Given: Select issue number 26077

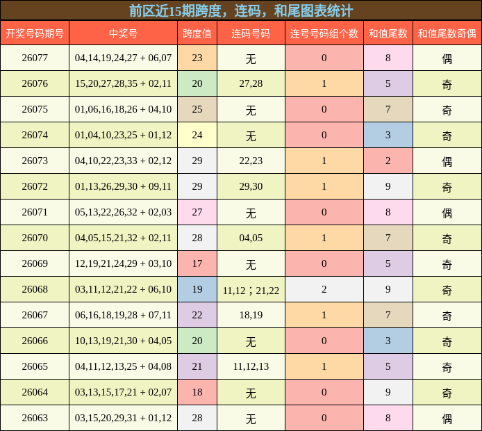Looking at the screenshot, I should click(x=35, y=58).
